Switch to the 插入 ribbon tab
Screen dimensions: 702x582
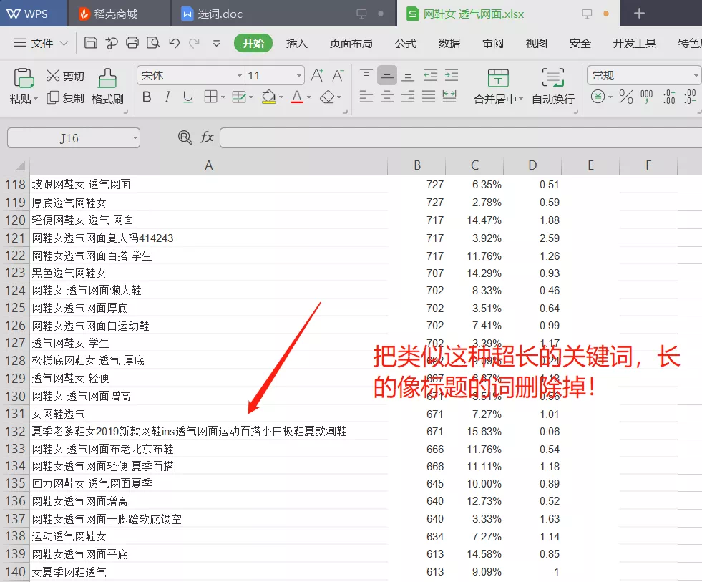tap(296, 44)
